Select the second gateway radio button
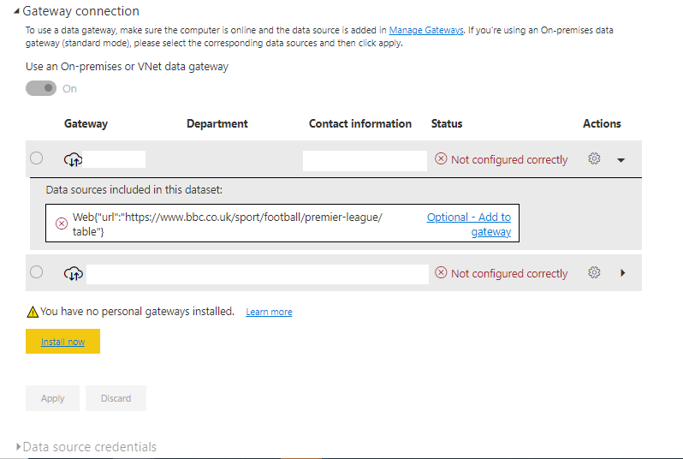683x459 pixels. tap(37, 272)
